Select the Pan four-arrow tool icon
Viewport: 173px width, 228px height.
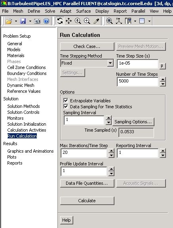tap(69, 21)
